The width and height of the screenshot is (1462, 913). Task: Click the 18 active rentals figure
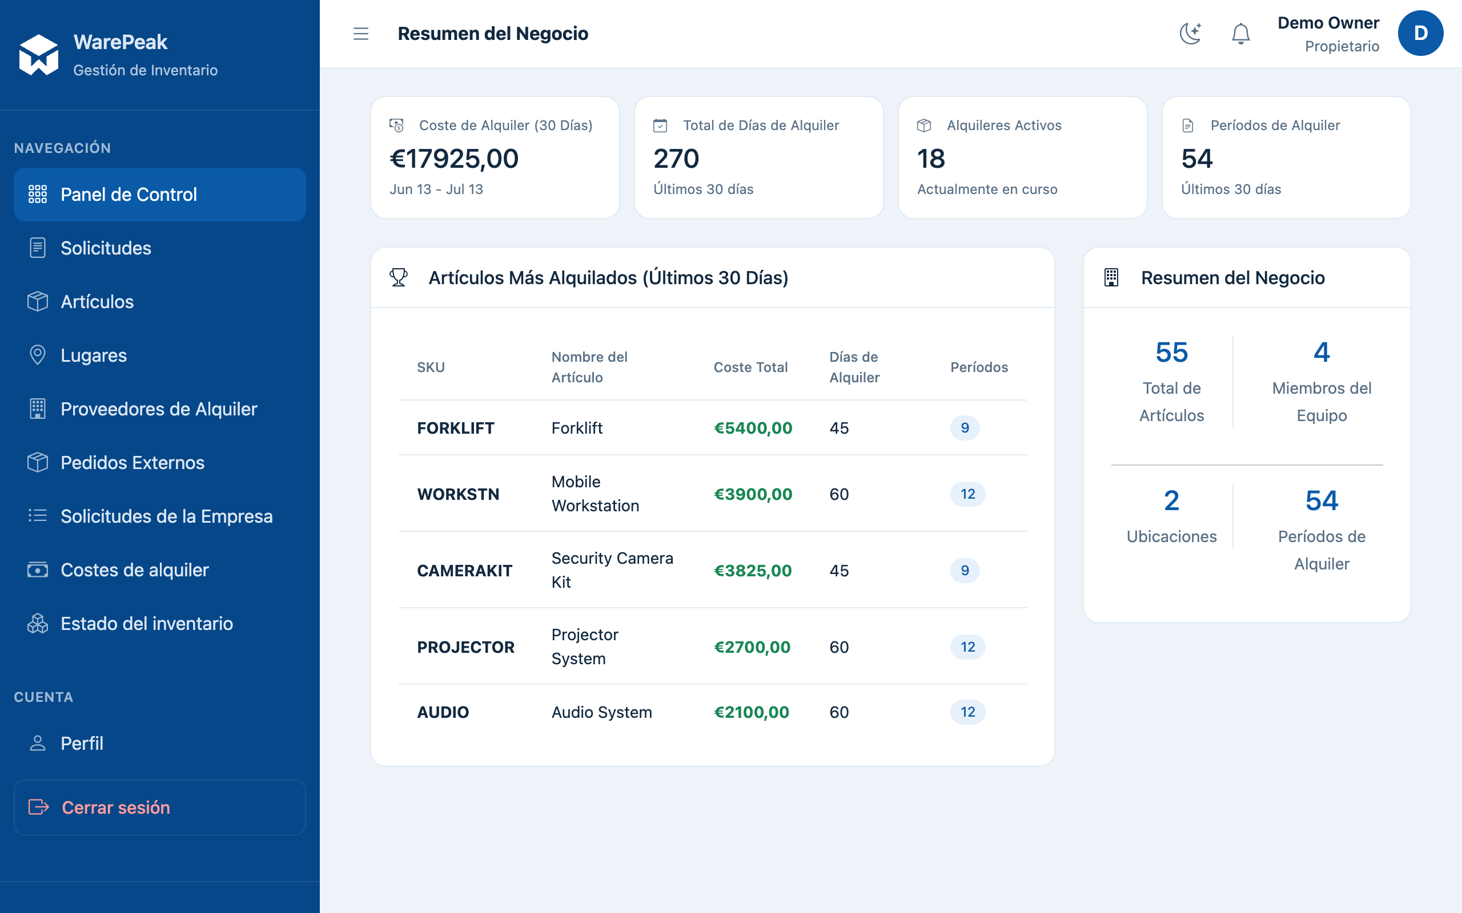931,159
